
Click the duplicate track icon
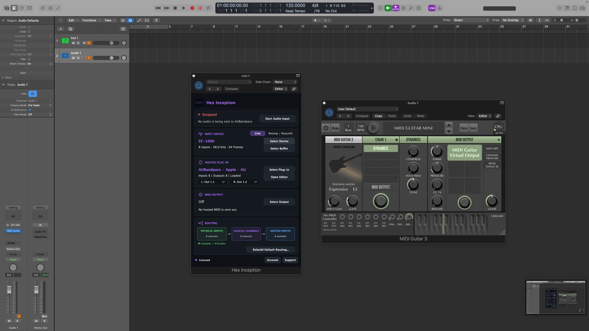click(71, 29)
